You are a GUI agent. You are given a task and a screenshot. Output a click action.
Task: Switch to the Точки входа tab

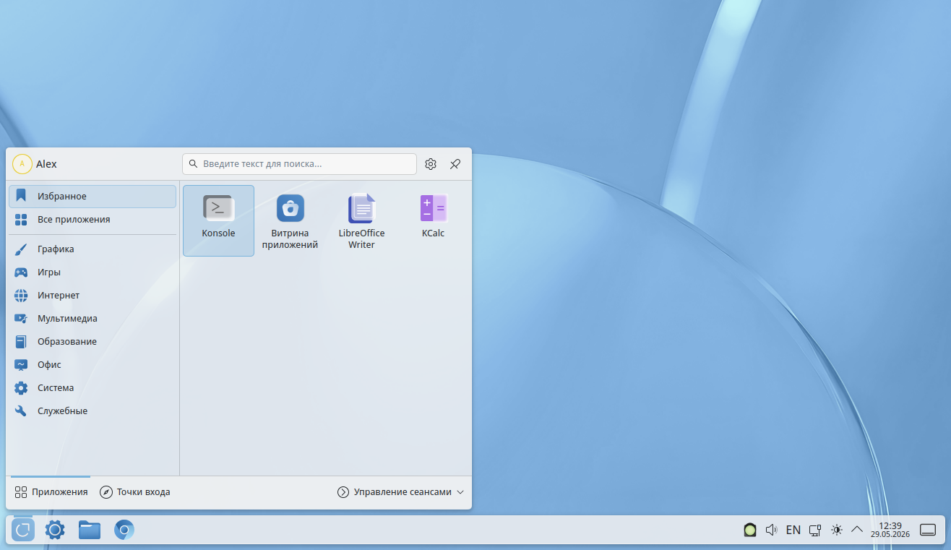click(x=135, y=492)
